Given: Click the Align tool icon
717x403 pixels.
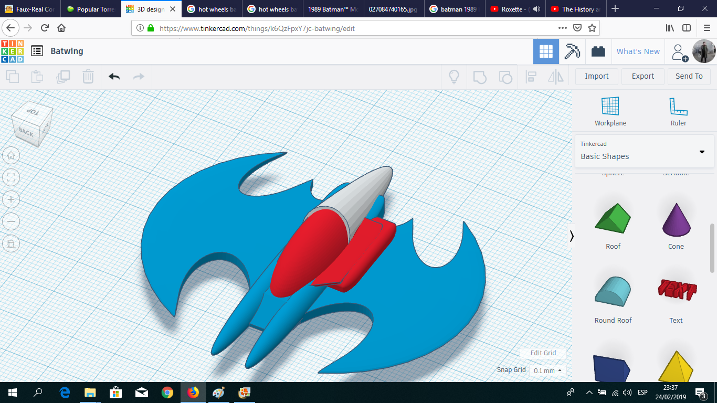Looking at the screenshot, I should point(531,77).
